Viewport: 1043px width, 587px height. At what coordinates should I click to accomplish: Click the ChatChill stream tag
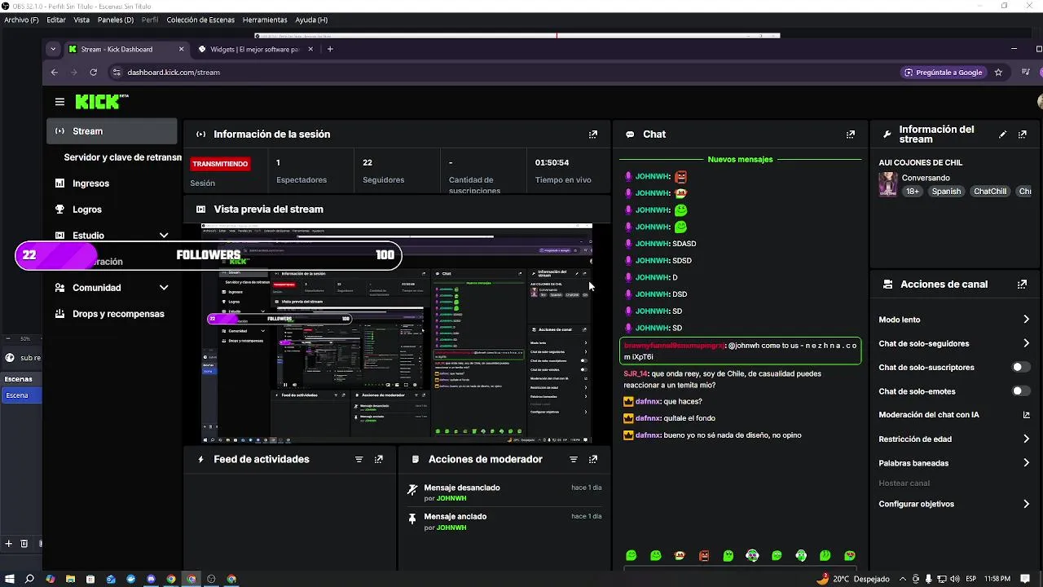(x=990, y=192)
